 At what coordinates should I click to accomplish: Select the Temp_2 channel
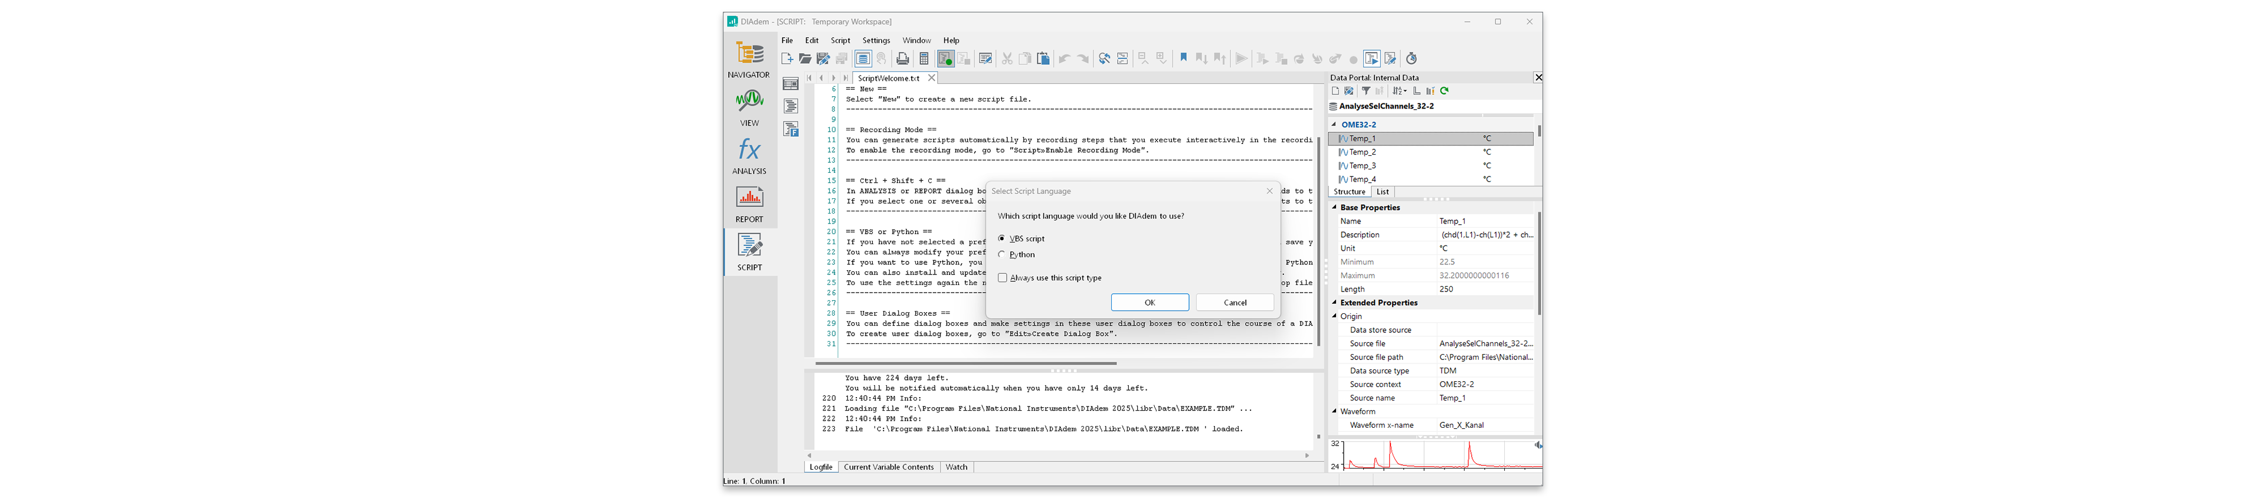coord(1430,152)
